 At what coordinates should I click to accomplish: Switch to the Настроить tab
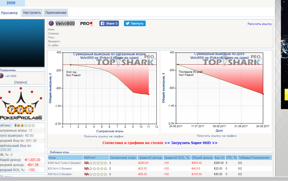32,13
